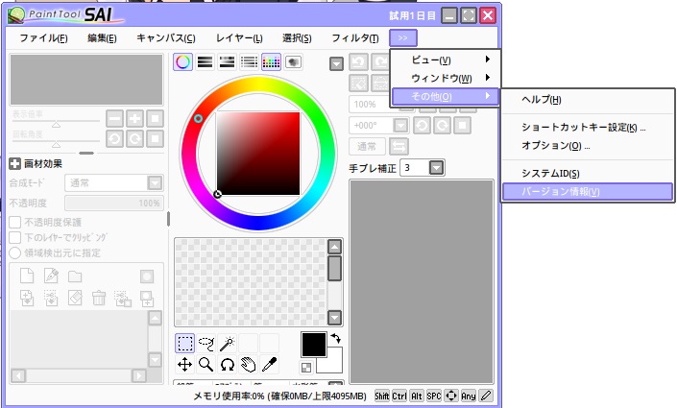Show the color wheel panel
677x408 pixels.
coord(182,62)
